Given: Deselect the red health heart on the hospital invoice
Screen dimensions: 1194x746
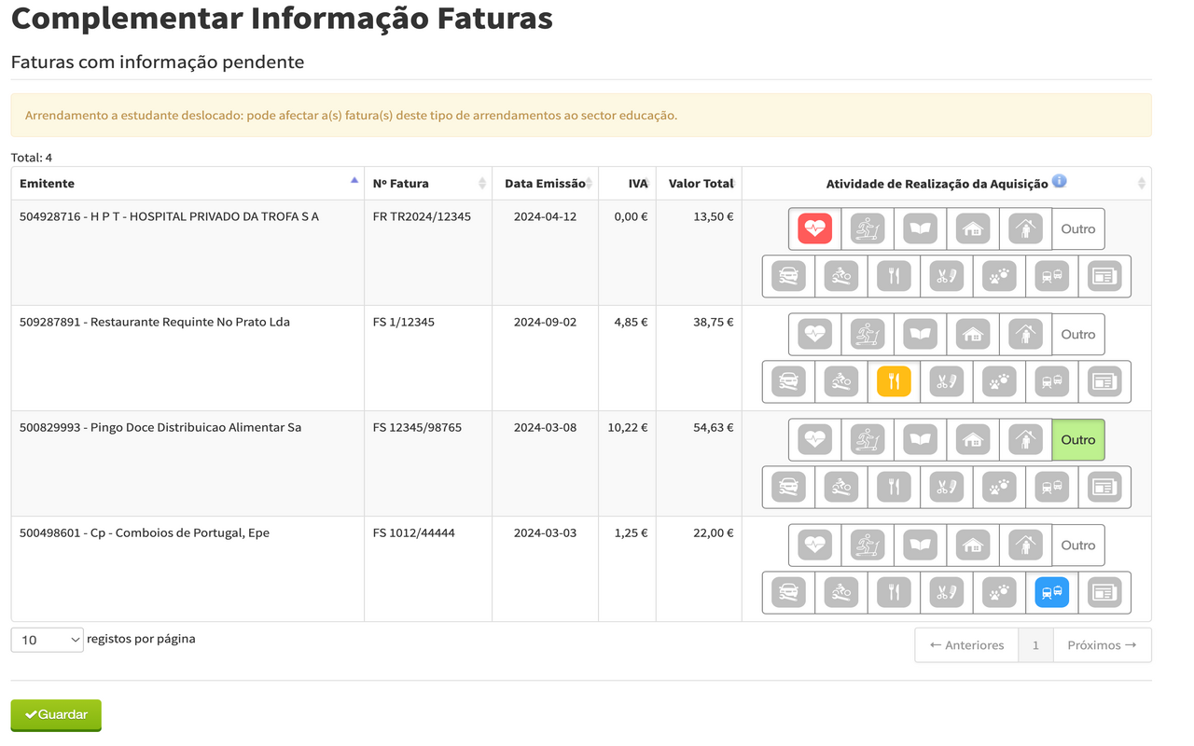Looking at the screenshot, I should 813,228.
